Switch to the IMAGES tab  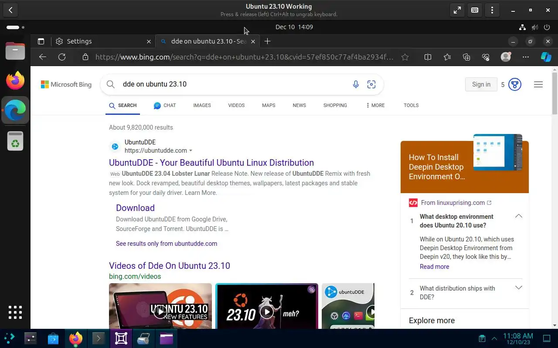click(x=202, y=105)
